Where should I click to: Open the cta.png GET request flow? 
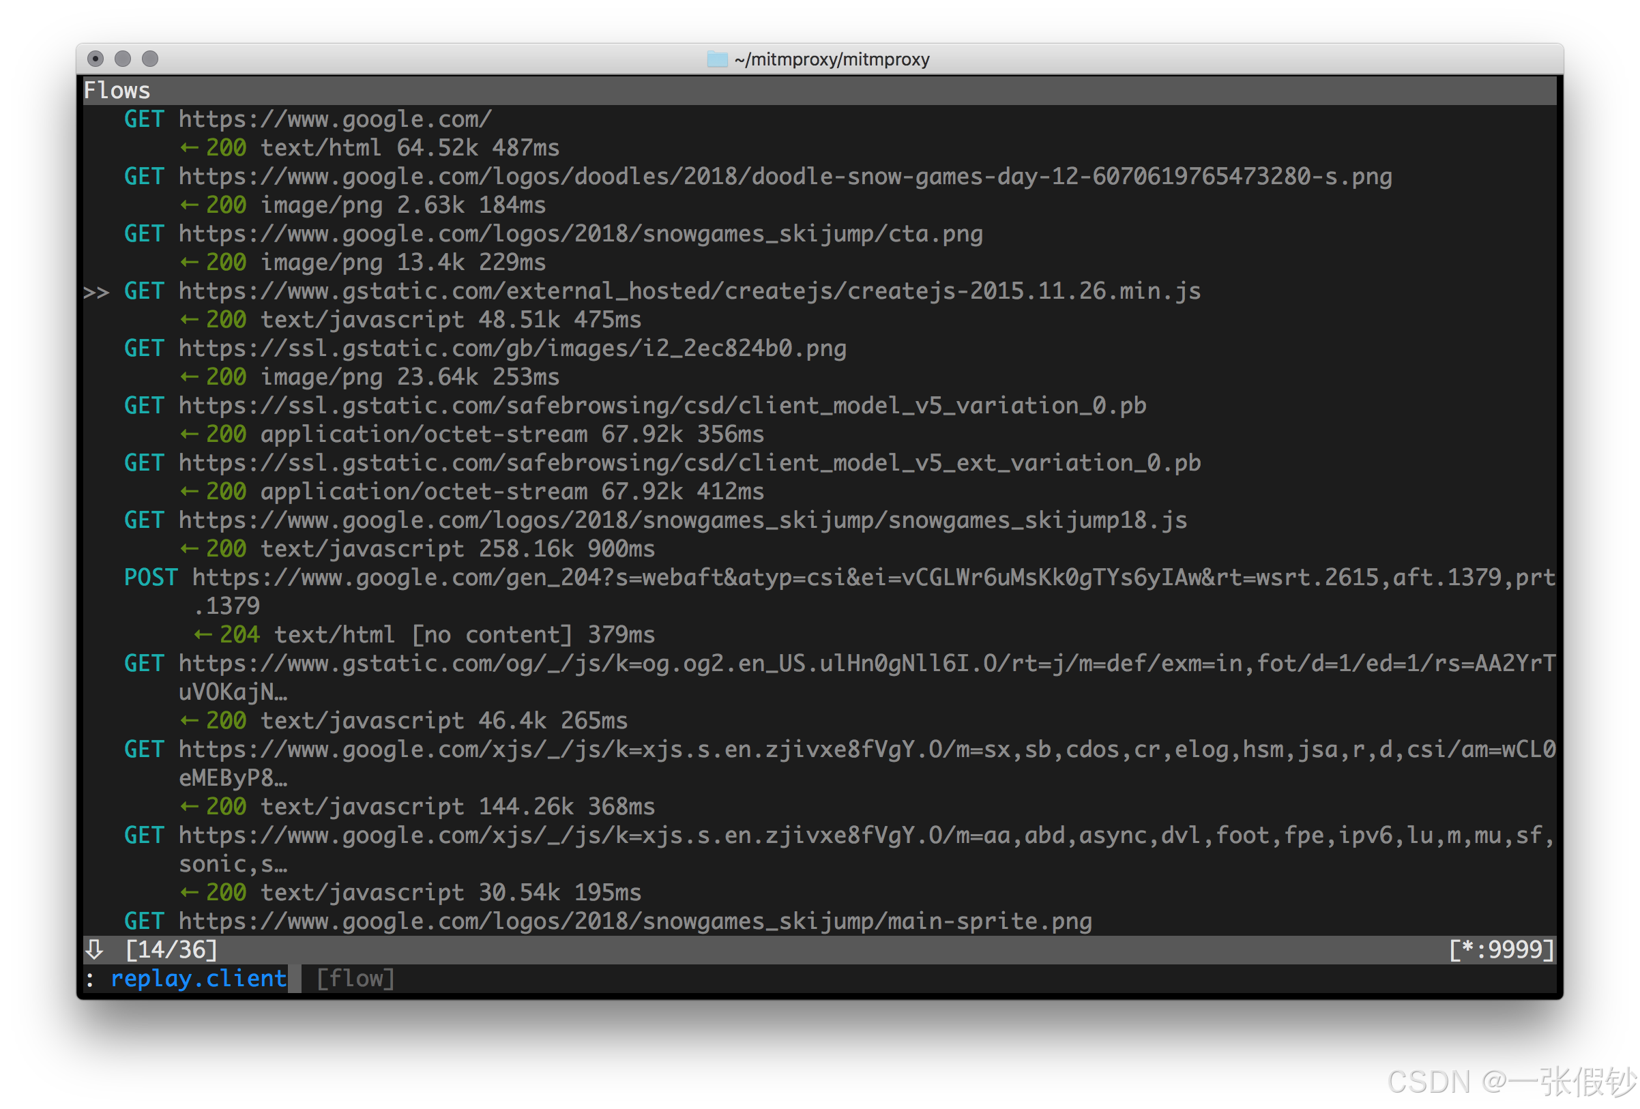[x=580, y=234]
